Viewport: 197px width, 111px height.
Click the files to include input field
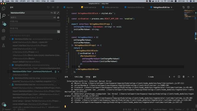click(x=35, y=25)
